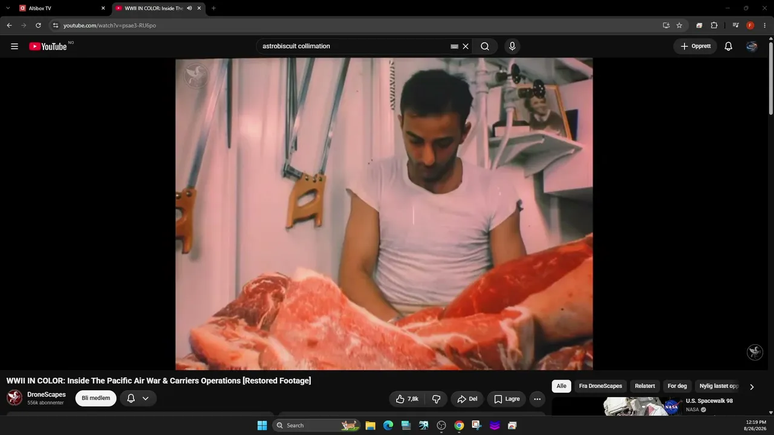
Task: Show more filter chips with right arrow
Action: click(x=752, y=387)
